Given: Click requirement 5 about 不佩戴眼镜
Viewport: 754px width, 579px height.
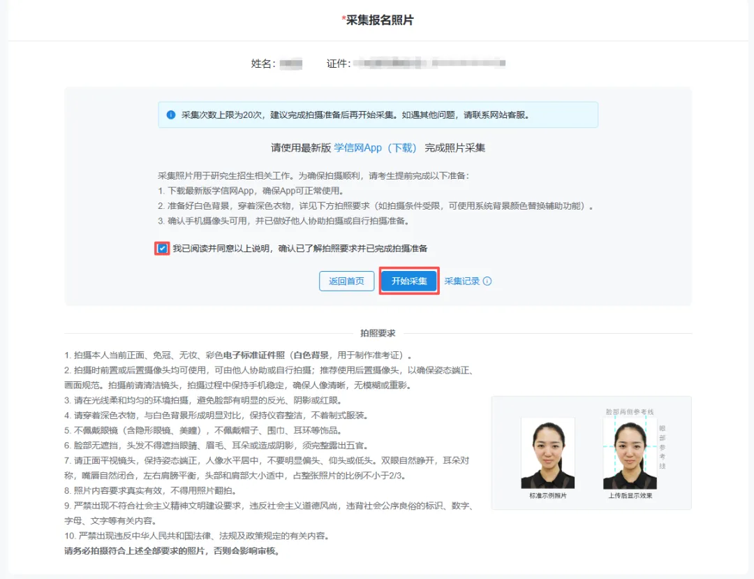Looking at the screenshot, I should tap(205, 430).
